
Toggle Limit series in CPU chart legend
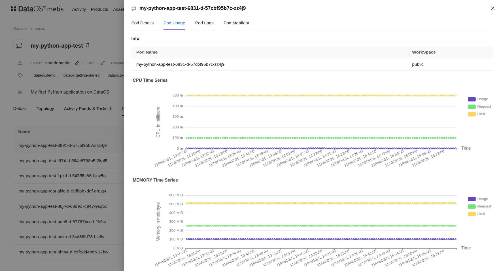click(x=477, y=114)
